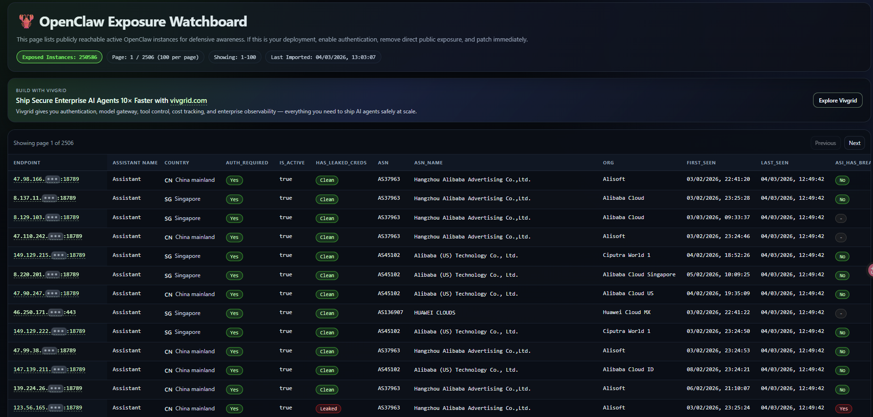Screen dimensions: 873x417
Task: Click the red Yes breach badge in 123.56.165 row
Action: tap(843, 409)
